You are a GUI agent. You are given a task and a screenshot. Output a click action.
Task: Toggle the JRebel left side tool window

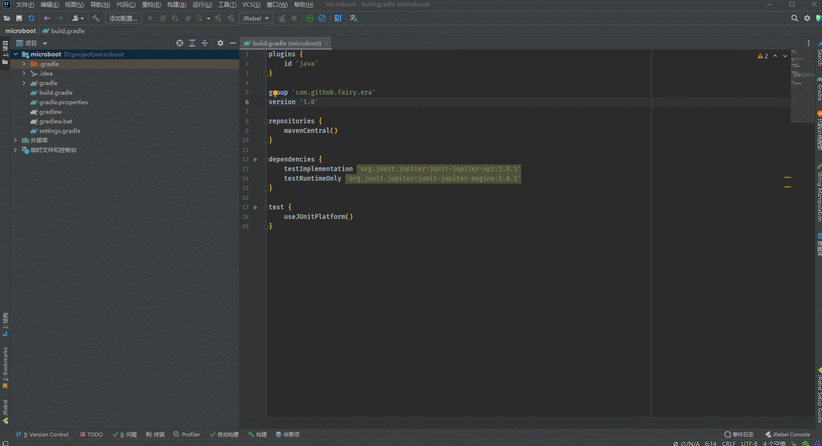5,411
